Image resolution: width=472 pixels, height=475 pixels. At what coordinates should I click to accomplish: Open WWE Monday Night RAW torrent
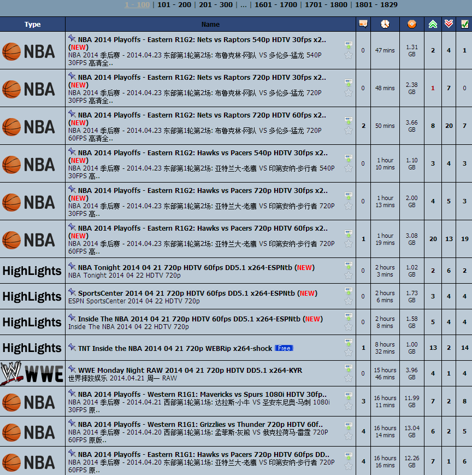coord(190,370)
